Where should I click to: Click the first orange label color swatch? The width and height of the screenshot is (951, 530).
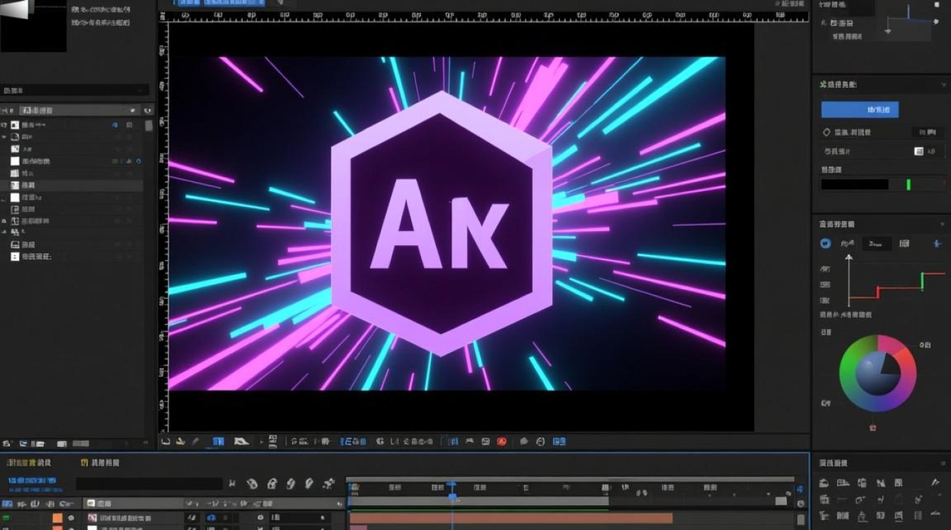click(x=57, y=518)
